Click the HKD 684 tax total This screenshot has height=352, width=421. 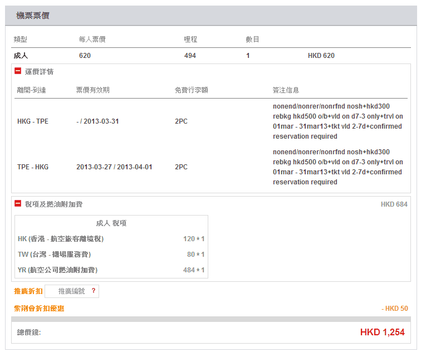coord(394,204)
